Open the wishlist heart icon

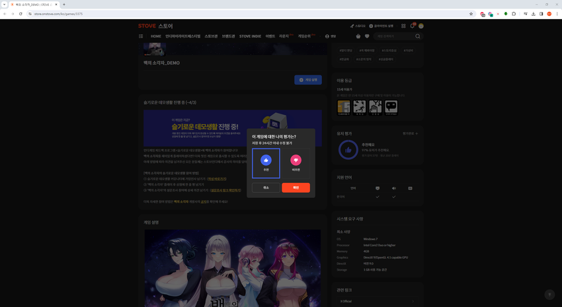pyautogui.click(x=367, y=36)
